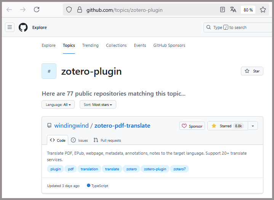Click the 'Updated 3 days ago' text
The height and width of the screenshot is (200, 274).
tap(63, 186)
